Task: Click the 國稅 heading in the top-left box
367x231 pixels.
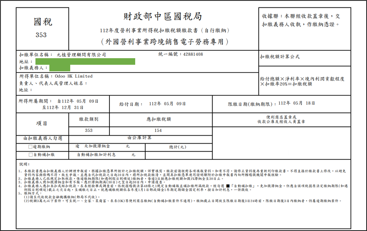Action: [43, 22]
